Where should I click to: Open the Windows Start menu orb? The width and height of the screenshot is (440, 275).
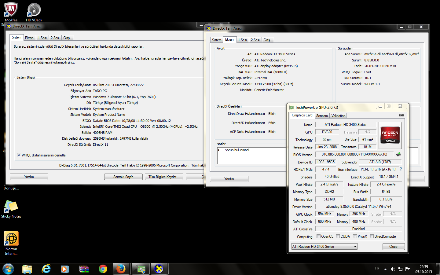coord(8,269)
